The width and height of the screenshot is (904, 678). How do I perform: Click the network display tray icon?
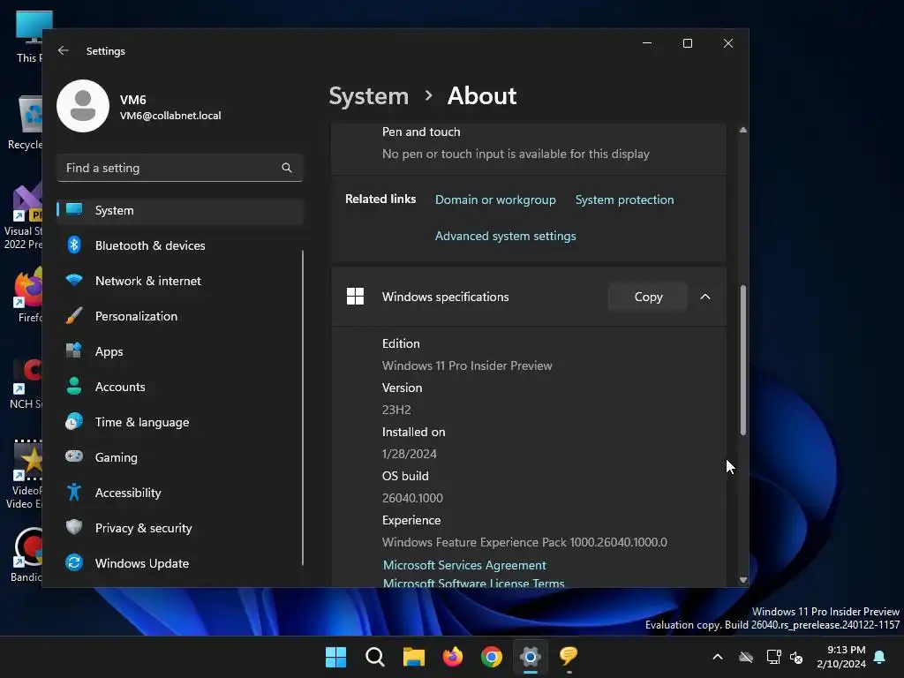tap(773, 657)
